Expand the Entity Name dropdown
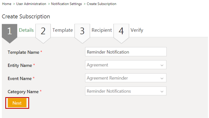Screen dimensions: 209x118 [126, 65]
